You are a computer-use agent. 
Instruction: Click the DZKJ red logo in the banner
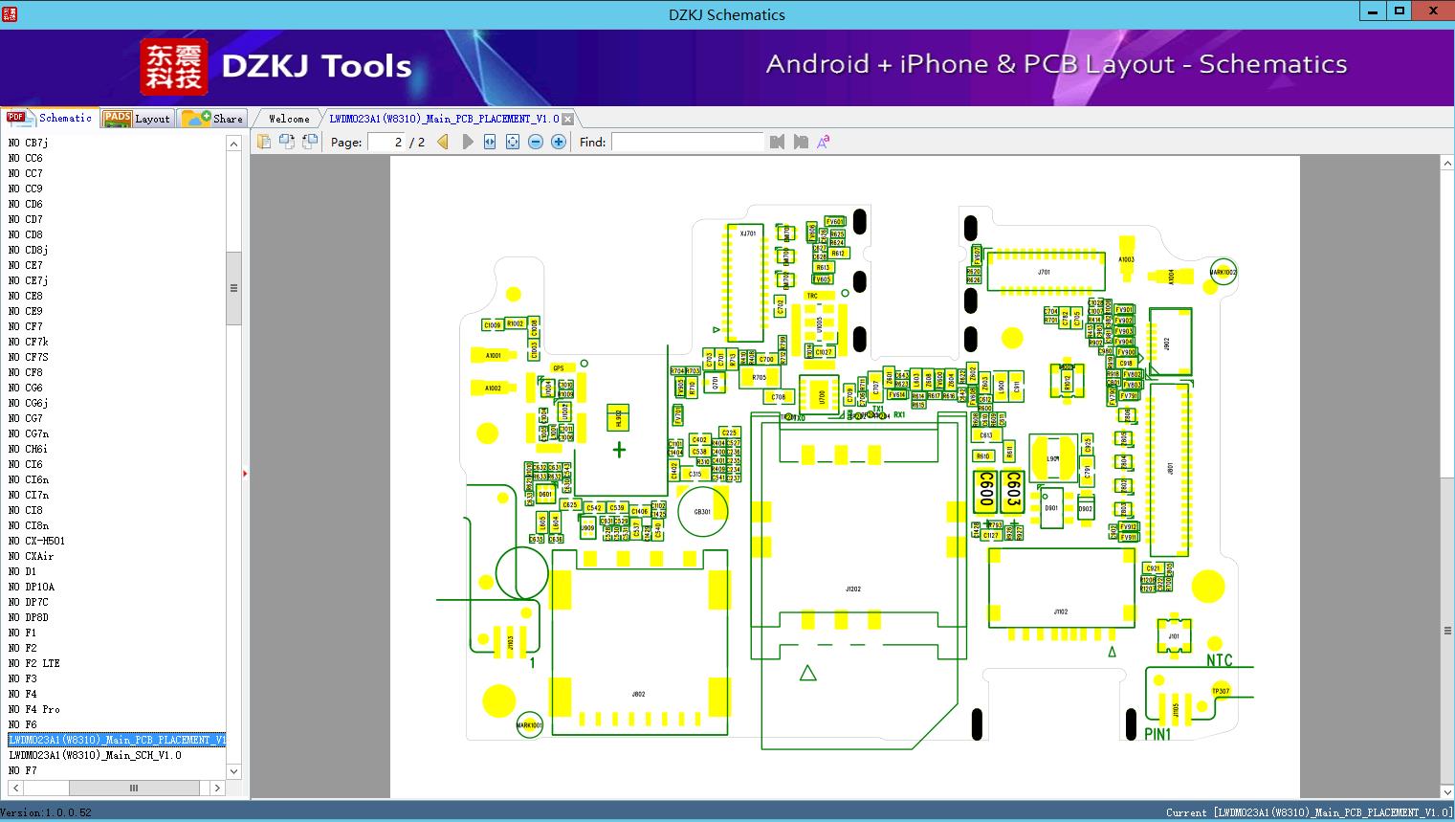(x=174, y=67)
